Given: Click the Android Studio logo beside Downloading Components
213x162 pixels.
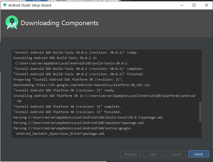Looking at the screenshot, I should pyautogui.click(x=12, y=22).
